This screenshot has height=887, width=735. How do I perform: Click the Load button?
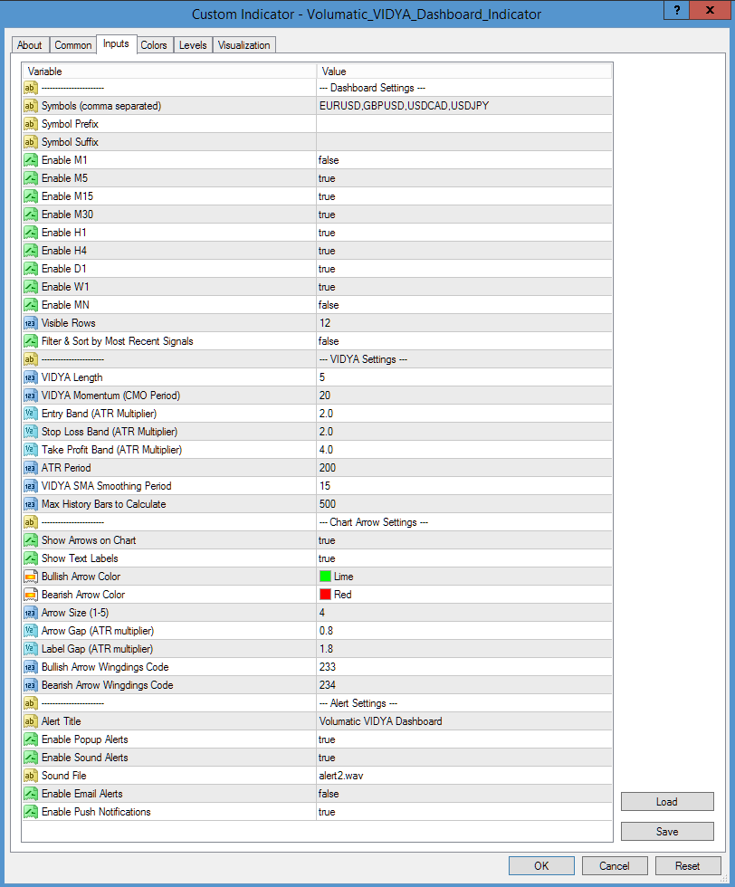(x=667, y=802)
